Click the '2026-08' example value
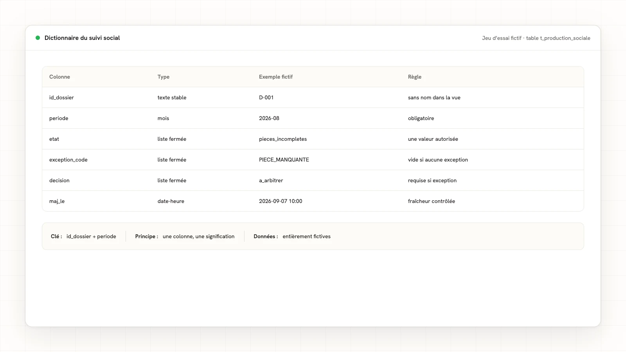The height and width of the screenshot is (352, 626). tap(269, 118)
